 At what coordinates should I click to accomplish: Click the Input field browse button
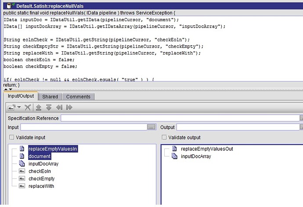pos(151,127)
